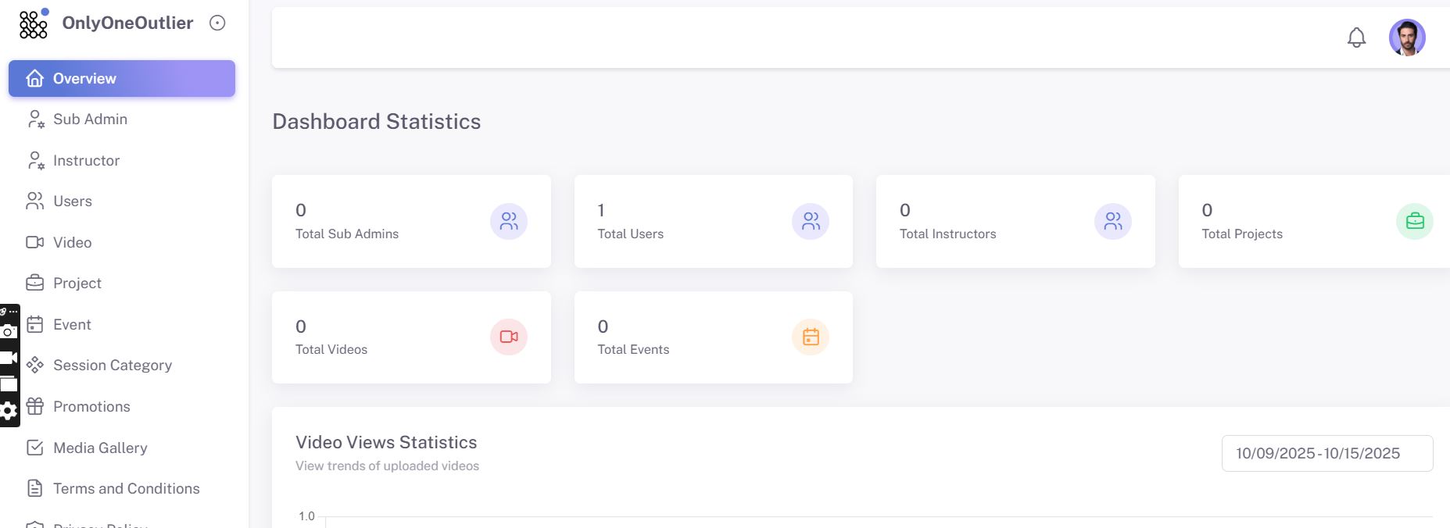Click the OnlyOneOutlier brand name
This screenshot has width=1450, height=528.
pyautogui.click(x=128, y=23)
